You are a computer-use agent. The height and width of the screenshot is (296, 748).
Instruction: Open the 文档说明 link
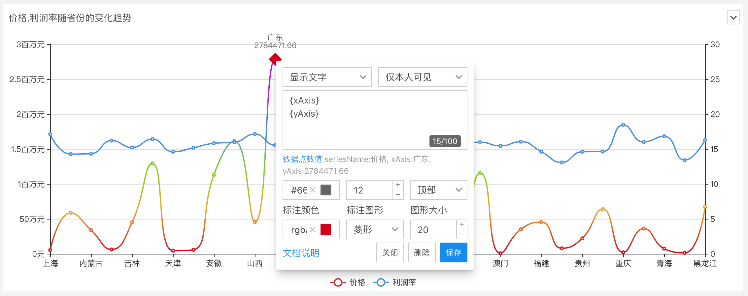pyautogui.click(x=301, y=253)
